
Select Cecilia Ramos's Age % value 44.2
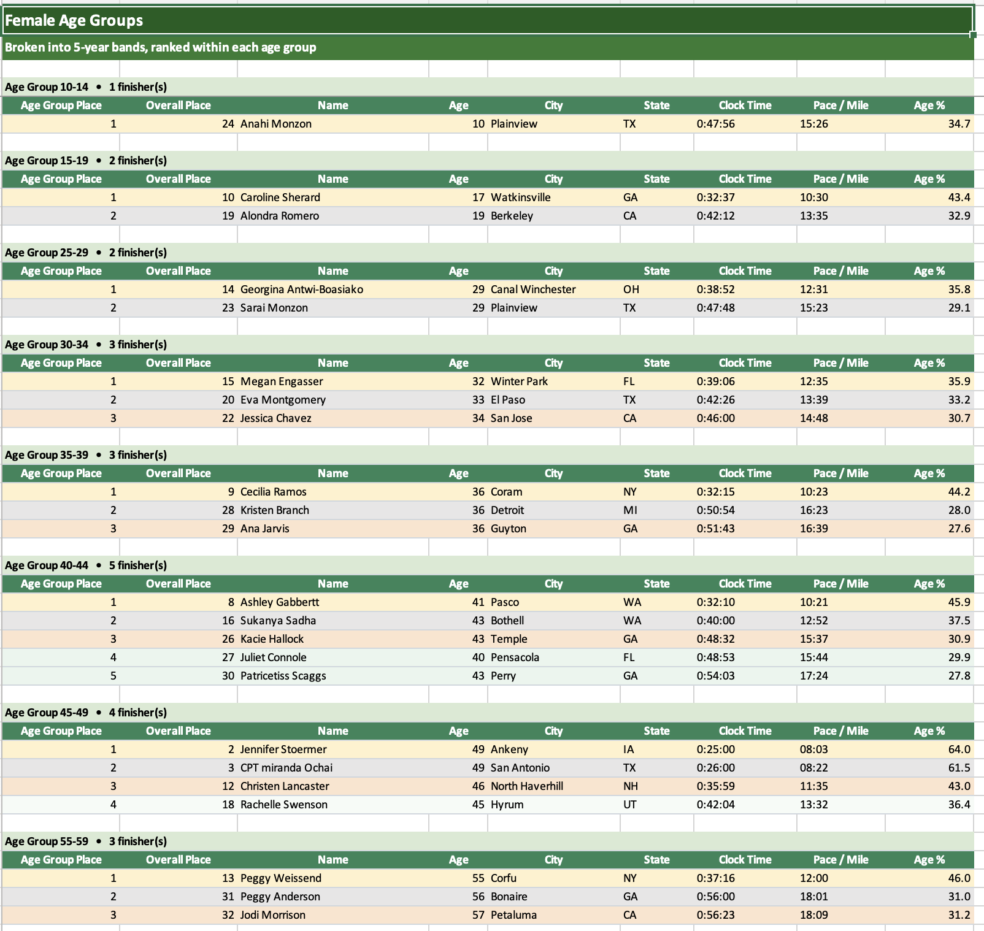(x=959, y=492)
